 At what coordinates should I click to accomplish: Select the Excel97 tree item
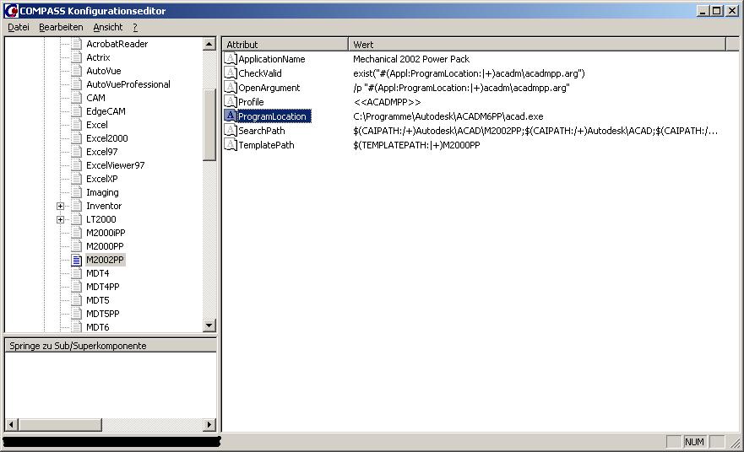pos(102,152)
